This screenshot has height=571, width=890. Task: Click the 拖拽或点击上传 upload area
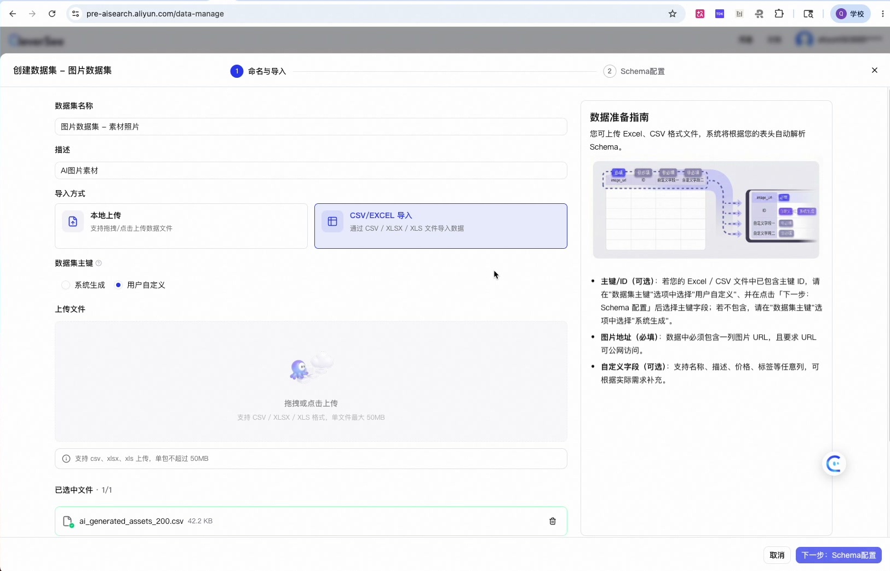click(311, 381)
